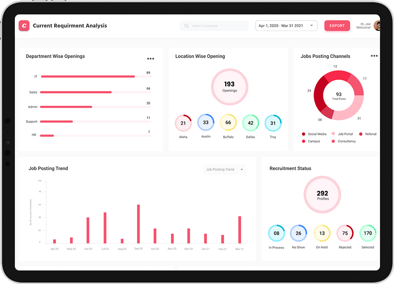Click the Admin department progress bar

tap(96, 107)
